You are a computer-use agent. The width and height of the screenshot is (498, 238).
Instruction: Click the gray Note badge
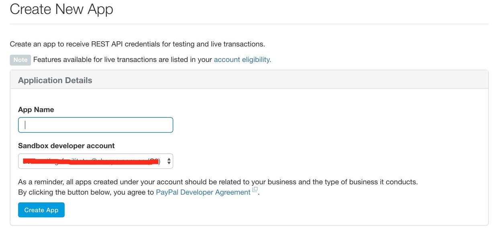20,60
